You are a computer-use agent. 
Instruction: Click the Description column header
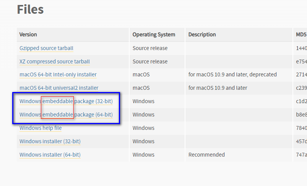(x=202, y=34)
